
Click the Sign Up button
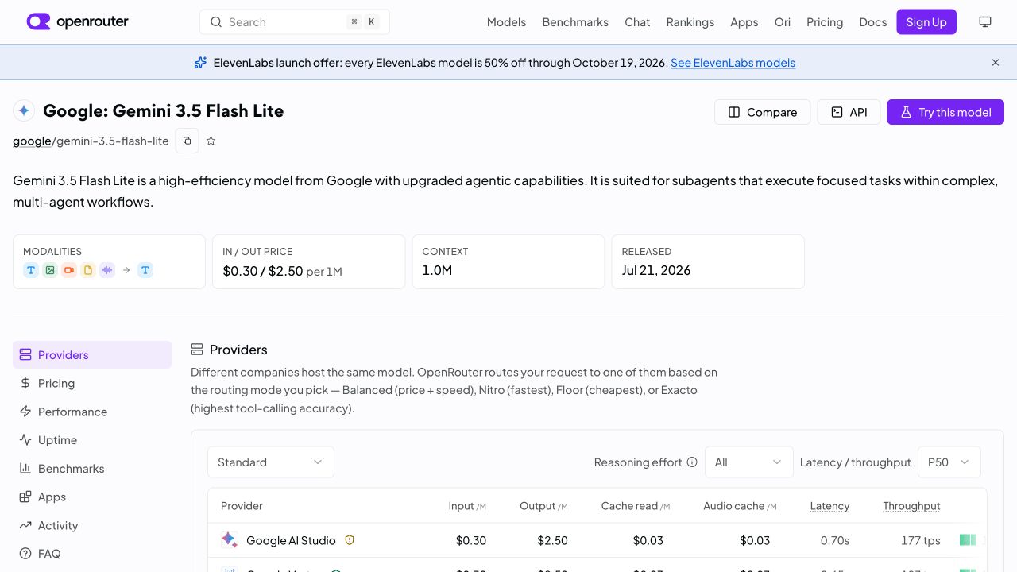tap(926, 22)
